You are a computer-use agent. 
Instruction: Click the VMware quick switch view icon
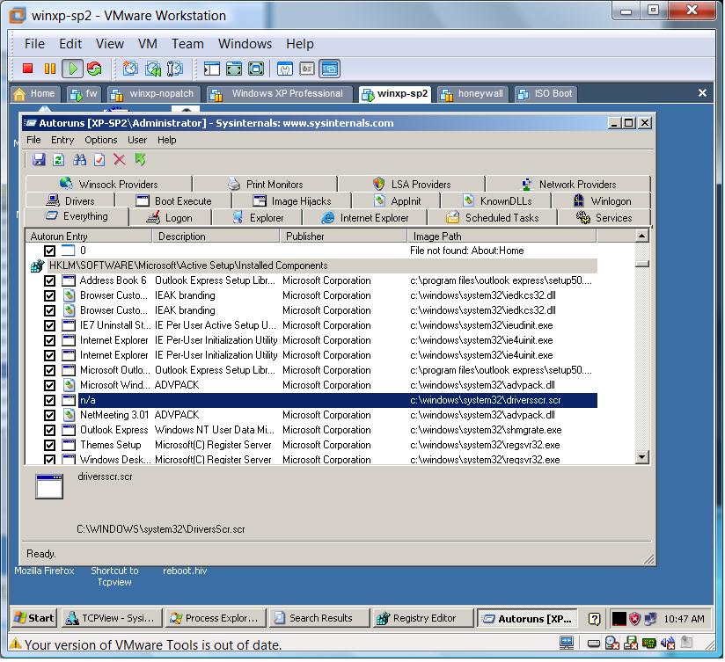(256, 69)
